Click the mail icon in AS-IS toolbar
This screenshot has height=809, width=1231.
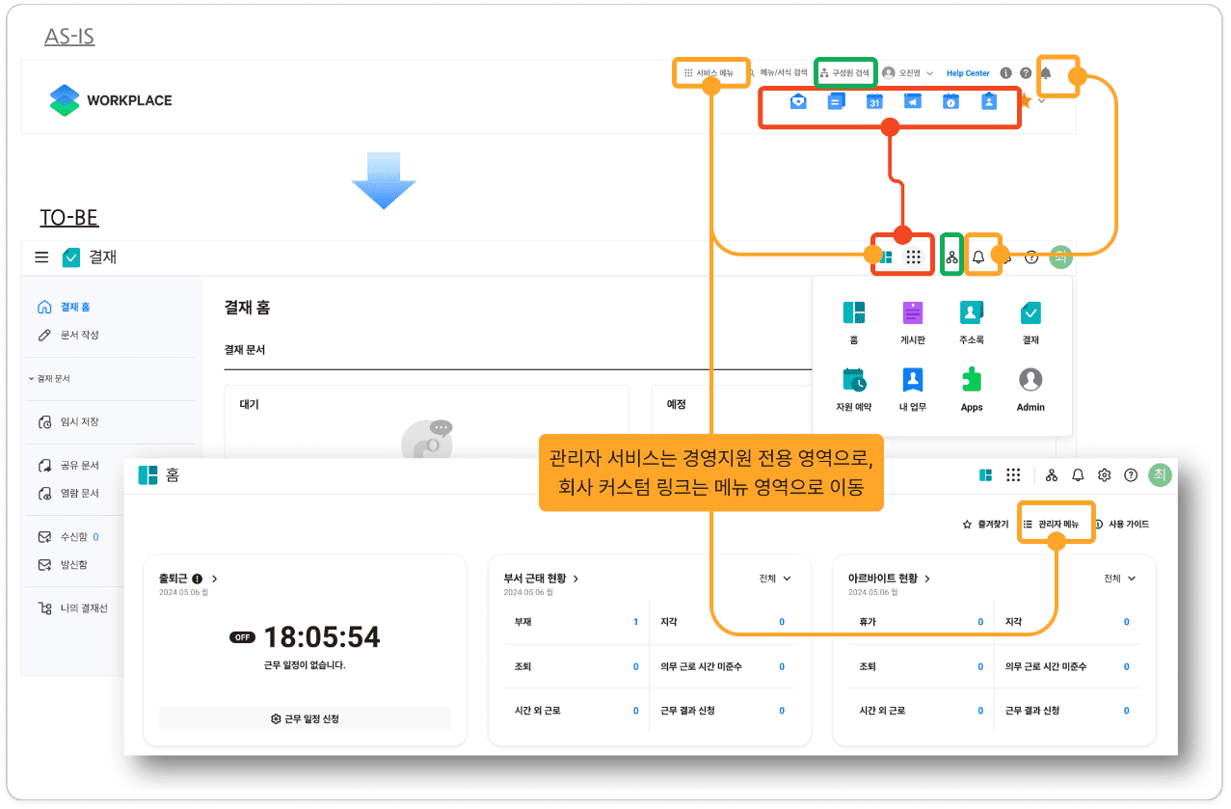coord(798,101)
